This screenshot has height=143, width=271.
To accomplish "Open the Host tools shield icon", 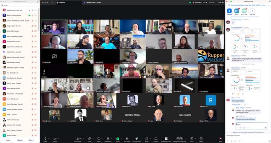I will (x=127, y=139).
